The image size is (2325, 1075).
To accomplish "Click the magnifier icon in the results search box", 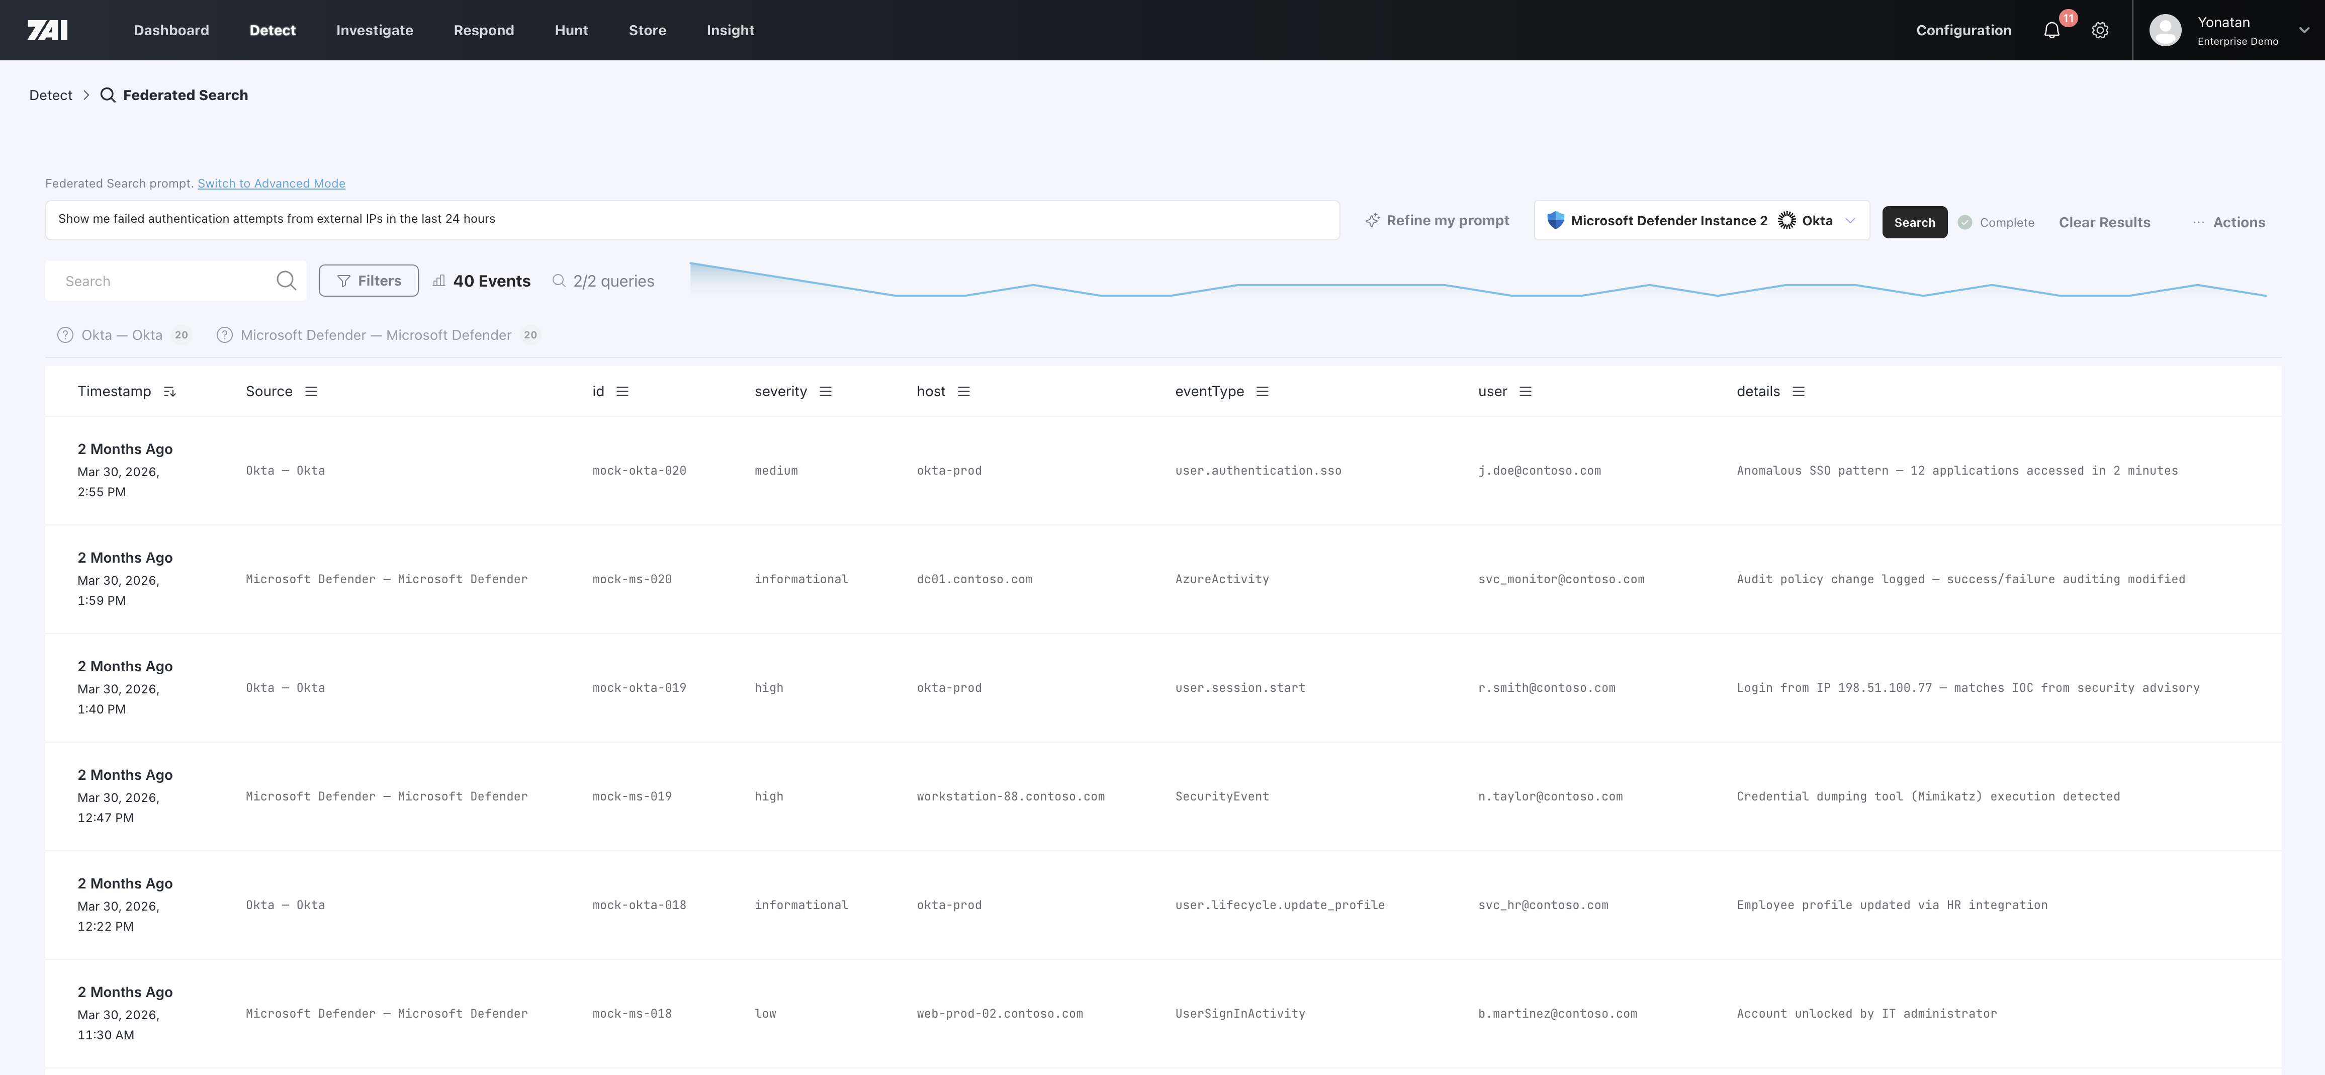I will click(x=286, y=281).
